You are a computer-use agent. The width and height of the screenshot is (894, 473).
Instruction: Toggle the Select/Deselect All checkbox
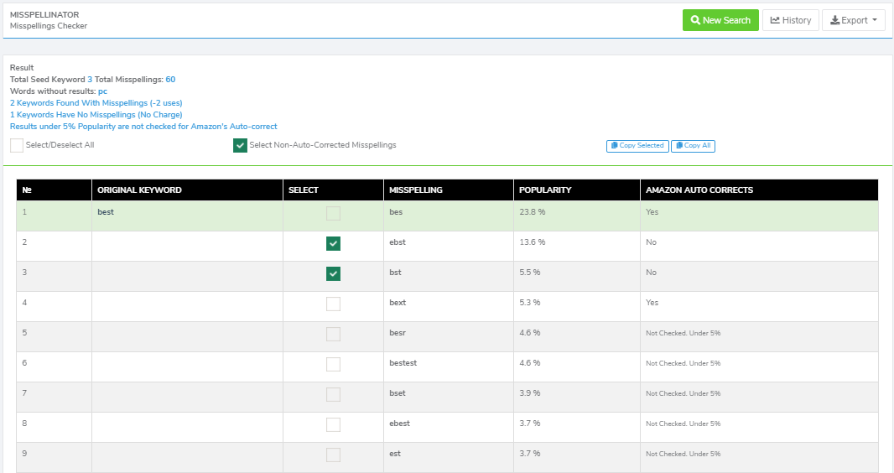[x=17, y=145]
